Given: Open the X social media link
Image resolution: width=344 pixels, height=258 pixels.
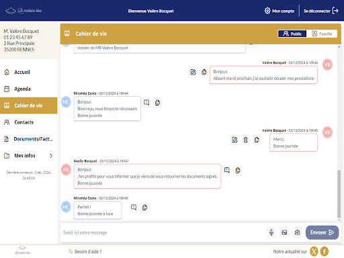Looking at the screenshot, I should [x=314, y=251].
